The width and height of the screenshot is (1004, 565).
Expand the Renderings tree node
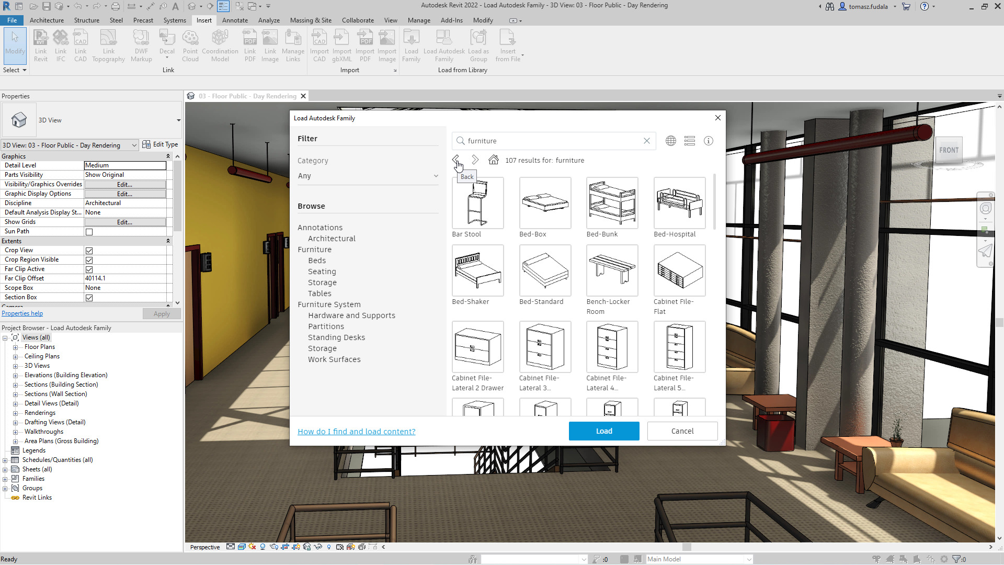15,413
